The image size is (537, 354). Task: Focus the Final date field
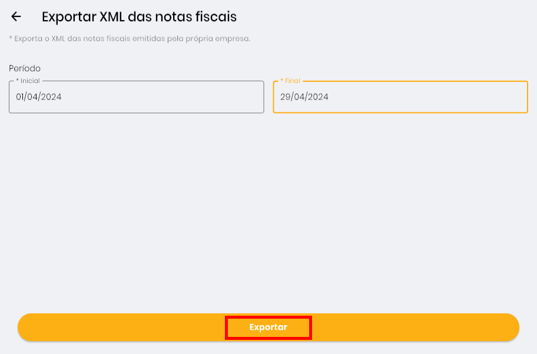(x=400, y=97)
